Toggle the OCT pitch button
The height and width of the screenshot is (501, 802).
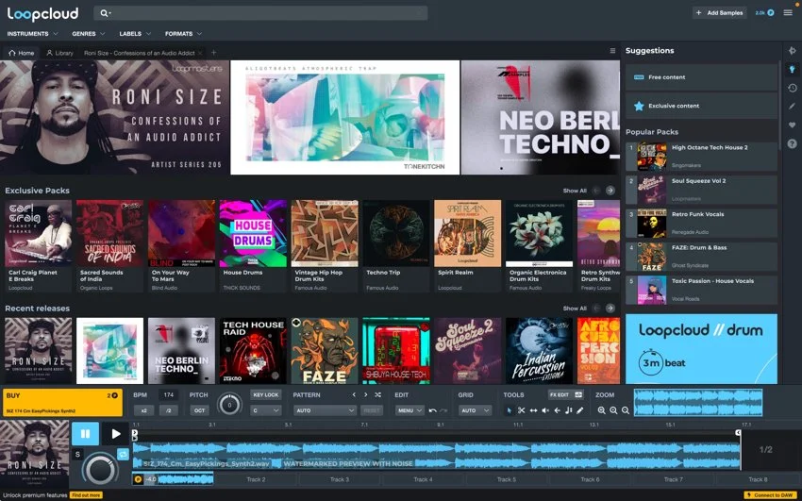(199, 410)
